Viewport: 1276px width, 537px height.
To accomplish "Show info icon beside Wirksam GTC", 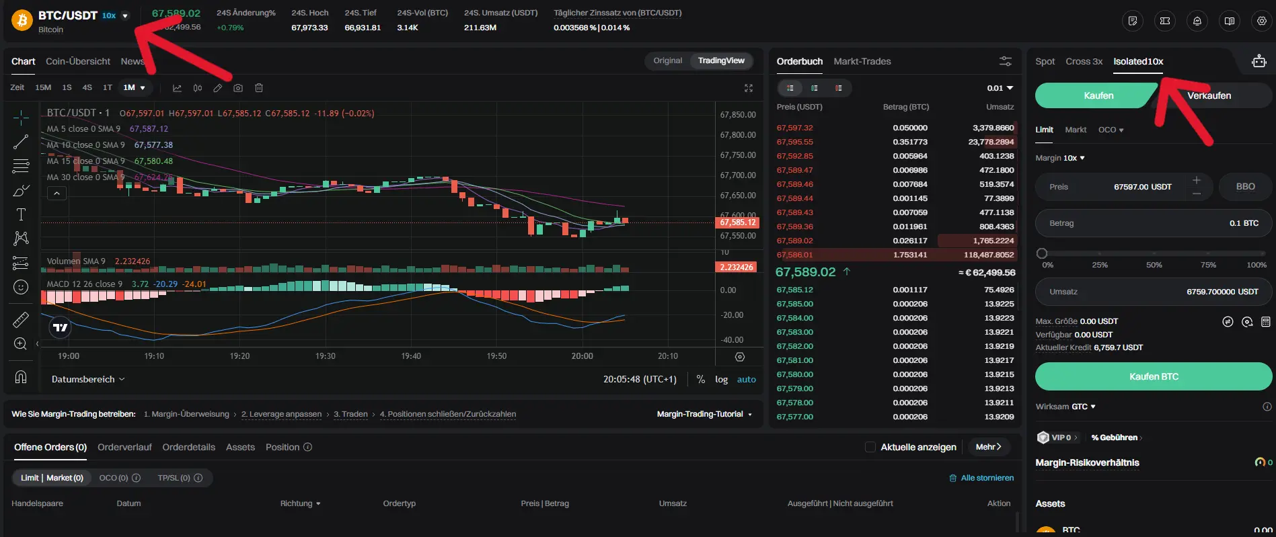I will point(1267,407).
